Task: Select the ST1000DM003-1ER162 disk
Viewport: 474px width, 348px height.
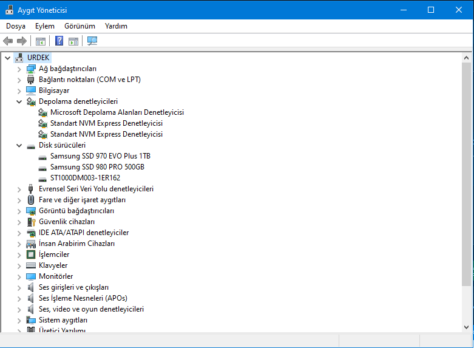Action: pos(85,177)
